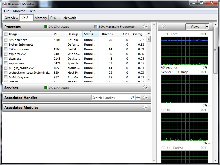The image size is (220, 165).
Task: Click the 1.02 average CPU value
Action: point(141,40)
